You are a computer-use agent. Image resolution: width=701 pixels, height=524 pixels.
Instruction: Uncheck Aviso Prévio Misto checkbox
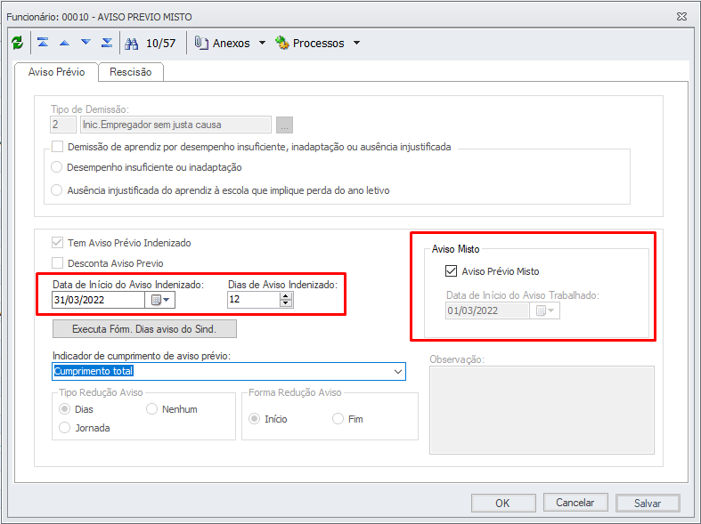tap(451, 271)
